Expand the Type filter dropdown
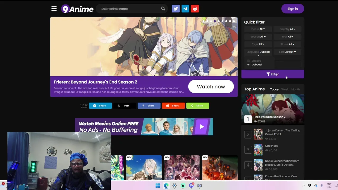338x190 pixels. tap(258, 44)
